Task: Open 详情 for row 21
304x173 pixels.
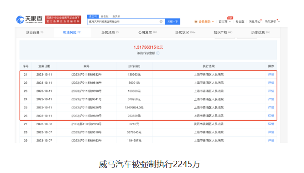Action: click(x=271, y=74)
